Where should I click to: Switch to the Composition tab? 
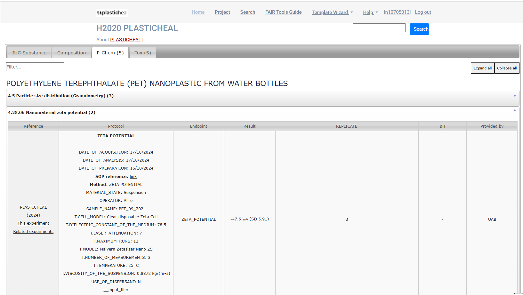(71, 53)
